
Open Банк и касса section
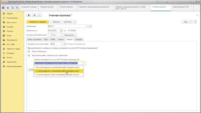pos(12,22)
